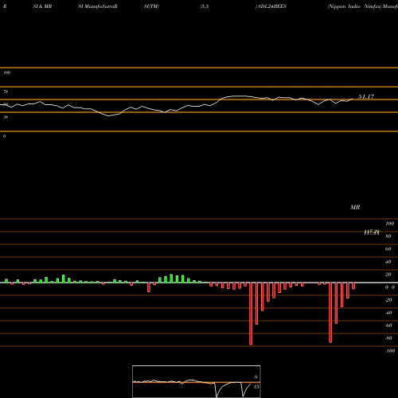
Task: Click the '15' label in the mini chart
Action: 256,387
